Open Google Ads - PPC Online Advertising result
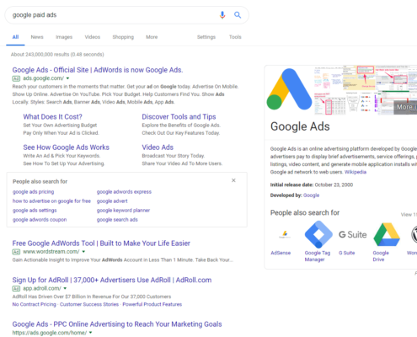The width and height of the screenshot is (417, 337). (x=117, y=324)
